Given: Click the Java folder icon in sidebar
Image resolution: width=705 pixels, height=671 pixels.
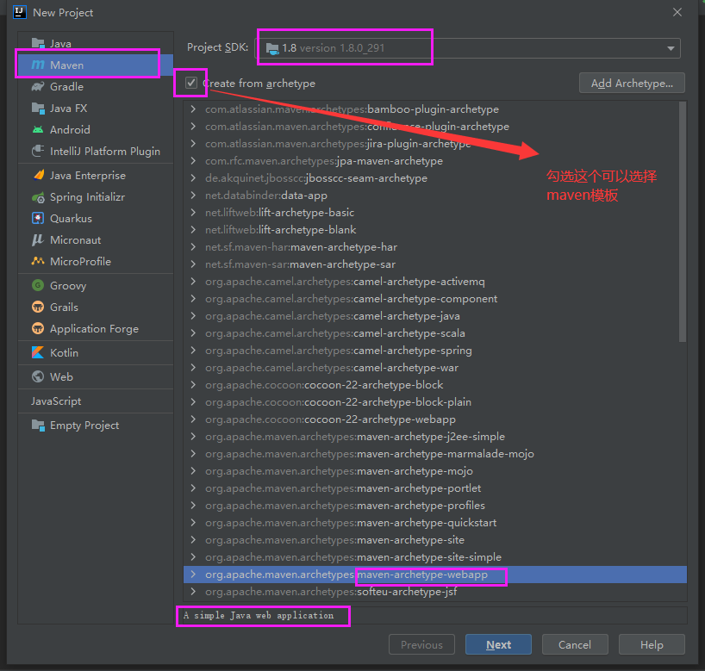Looking at the screenshot, I should pyautogui.click(x=38, y=44).
